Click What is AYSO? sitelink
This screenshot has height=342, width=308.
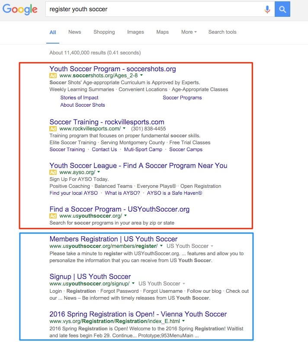pyautogui.click(x=122, y=193)
